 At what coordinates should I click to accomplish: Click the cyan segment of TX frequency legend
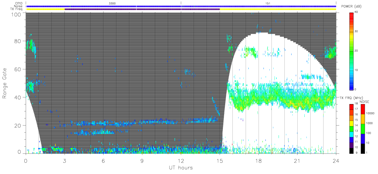[x=352, y=134]
